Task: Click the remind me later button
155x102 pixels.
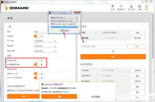Action: 96,97
